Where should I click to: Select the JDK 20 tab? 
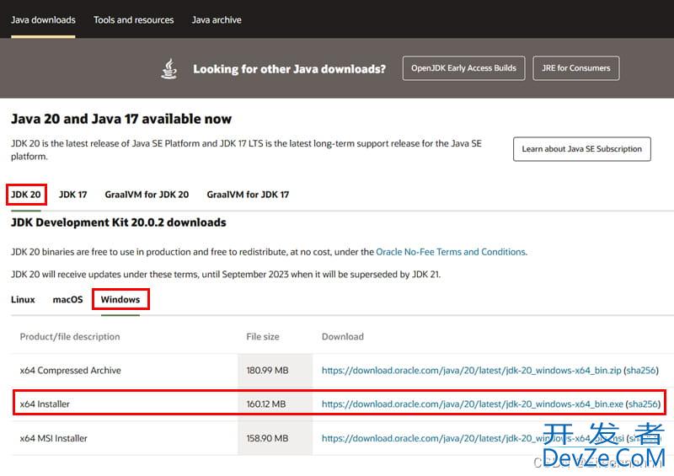pos(26,195)
